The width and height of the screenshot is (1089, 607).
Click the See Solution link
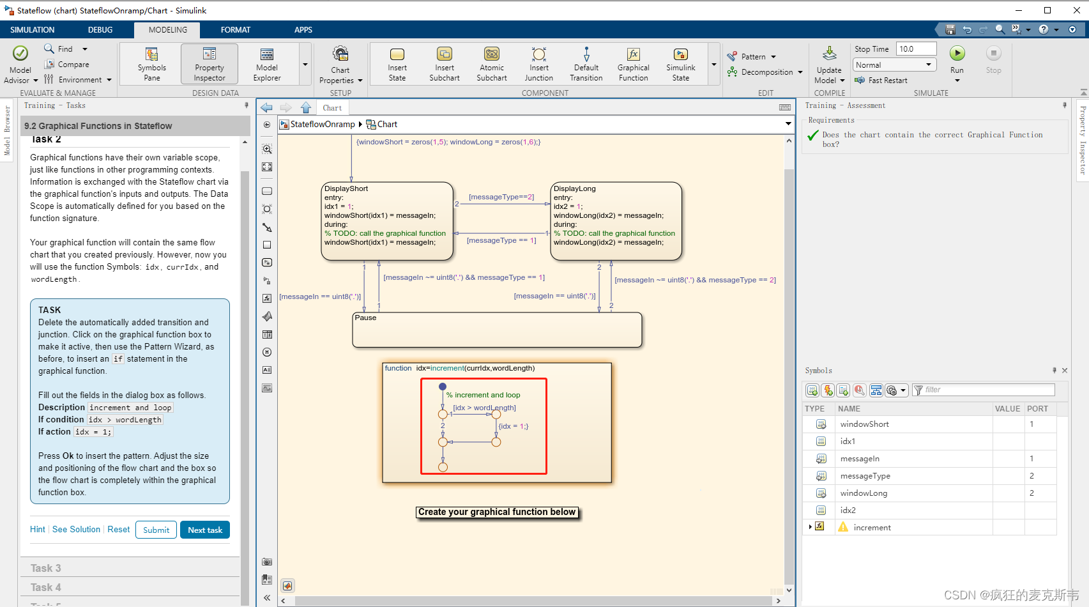76,529
